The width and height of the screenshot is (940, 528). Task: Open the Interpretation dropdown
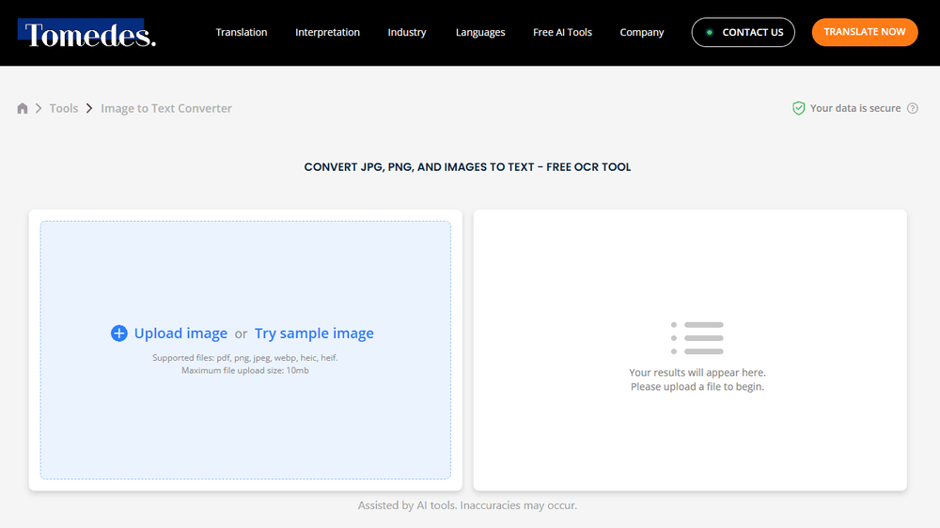coord(327,32)
